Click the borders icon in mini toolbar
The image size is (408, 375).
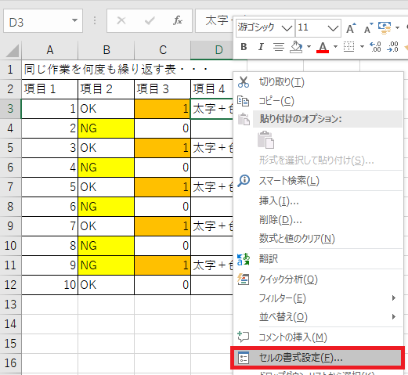click(x=348, y=47)
